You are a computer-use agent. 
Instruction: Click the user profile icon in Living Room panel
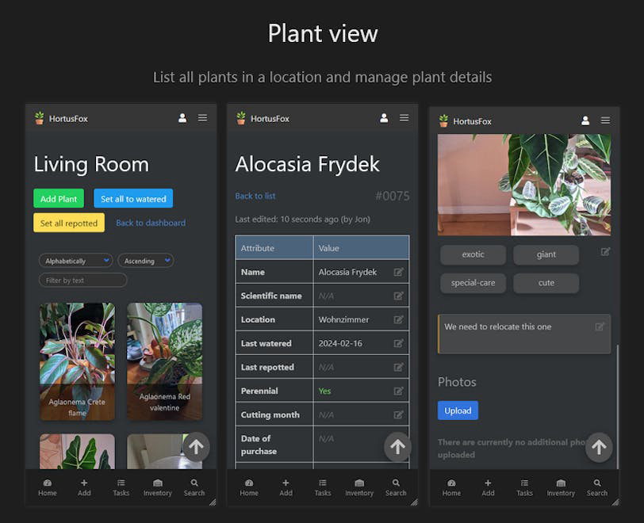click(182, 118)
